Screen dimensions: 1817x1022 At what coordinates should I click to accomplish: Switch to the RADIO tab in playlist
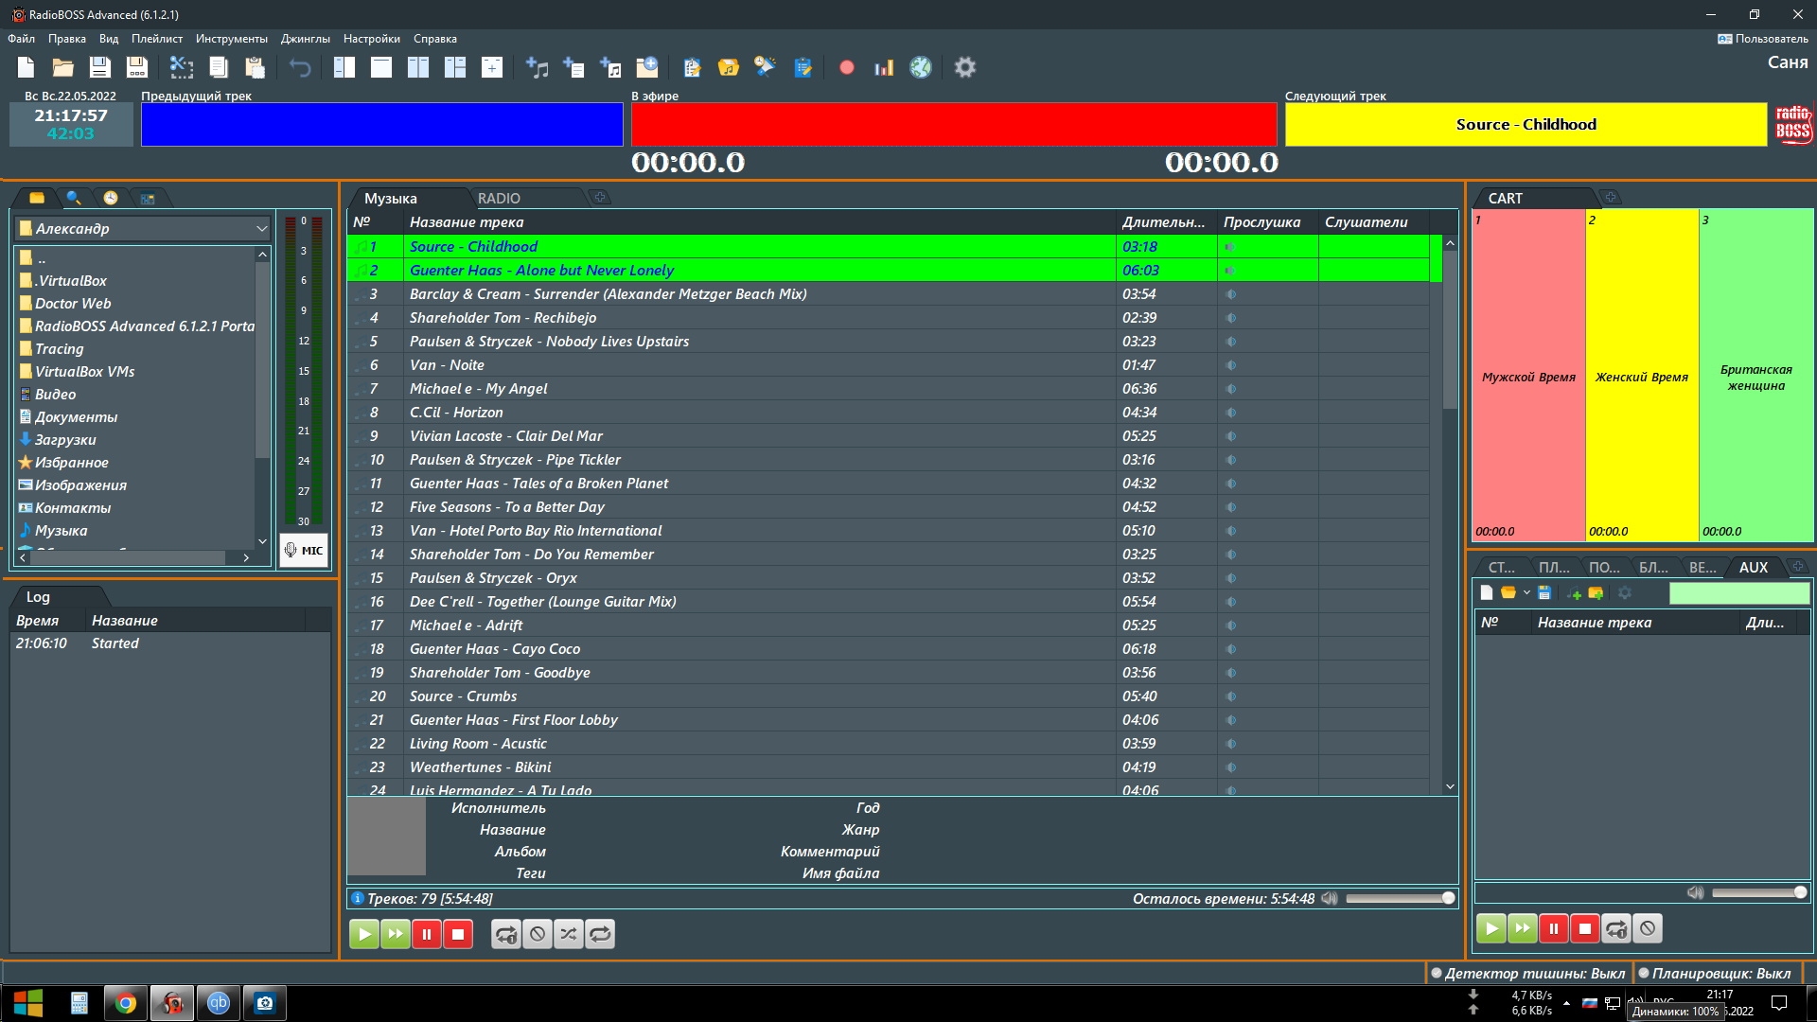click(499, 197)
